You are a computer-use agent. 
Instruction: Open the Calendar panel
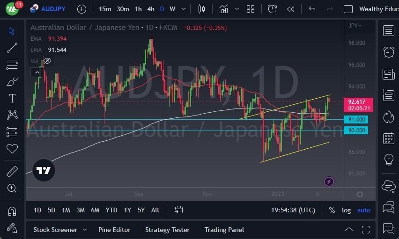pos(389,138)
